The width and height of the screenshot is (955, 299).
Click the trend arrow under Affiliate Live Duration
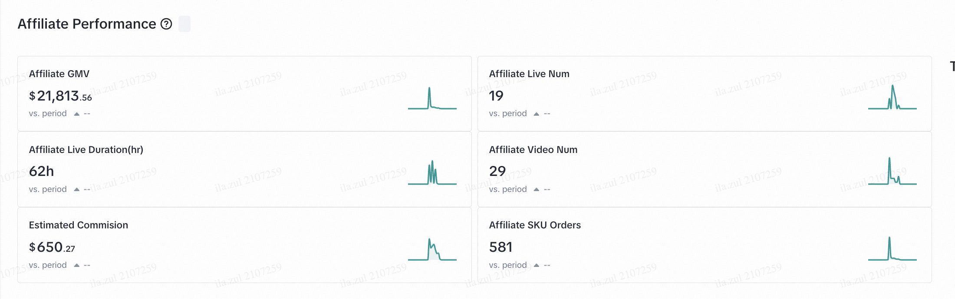[77, 189]
